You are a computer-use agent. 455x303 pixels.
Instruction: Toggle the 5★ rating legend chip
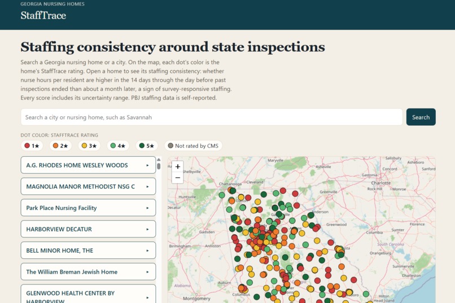(x=147, y=146)
